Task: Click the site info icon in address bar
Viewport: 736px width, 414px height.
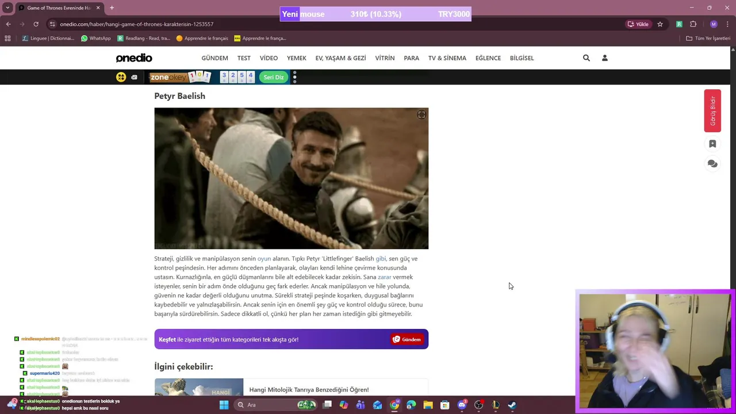Action: click(52, 24)
